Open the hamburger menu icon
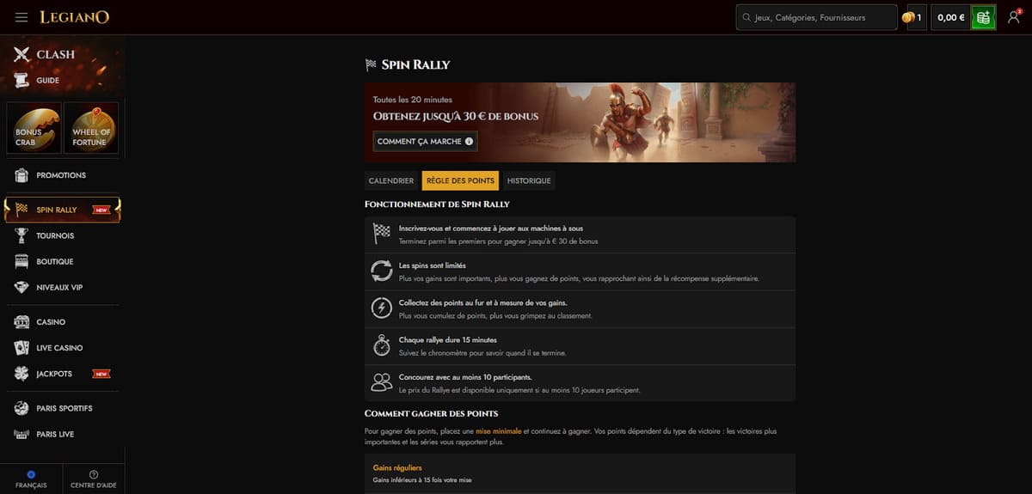The height and width of the screenshot is (494, 1032). 21,17
